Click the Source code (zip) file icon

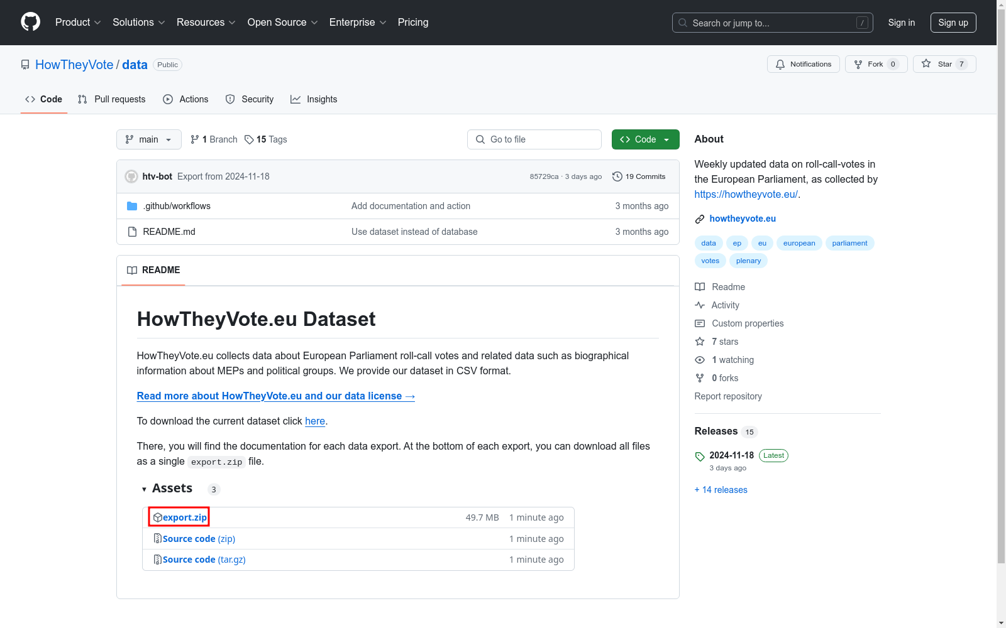click(x=158, y=539)
